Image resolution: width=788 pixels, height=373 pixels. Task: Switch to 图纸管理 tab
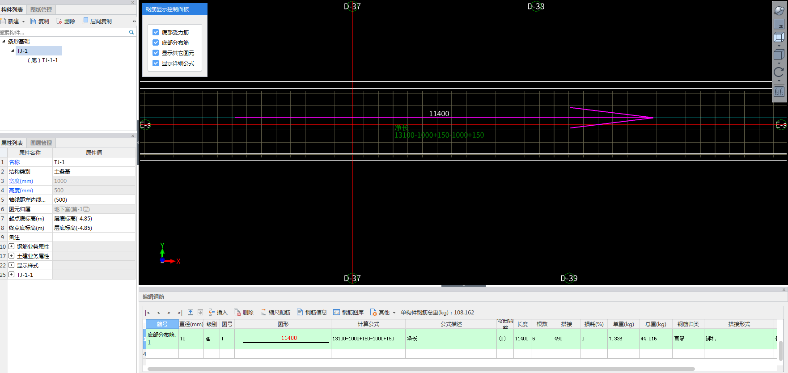pyautogui.click(x=41, y=9)
